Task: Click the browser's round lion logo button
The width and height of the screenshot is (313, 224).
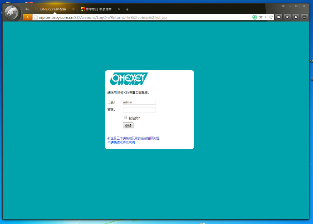Action: point(12,13)
